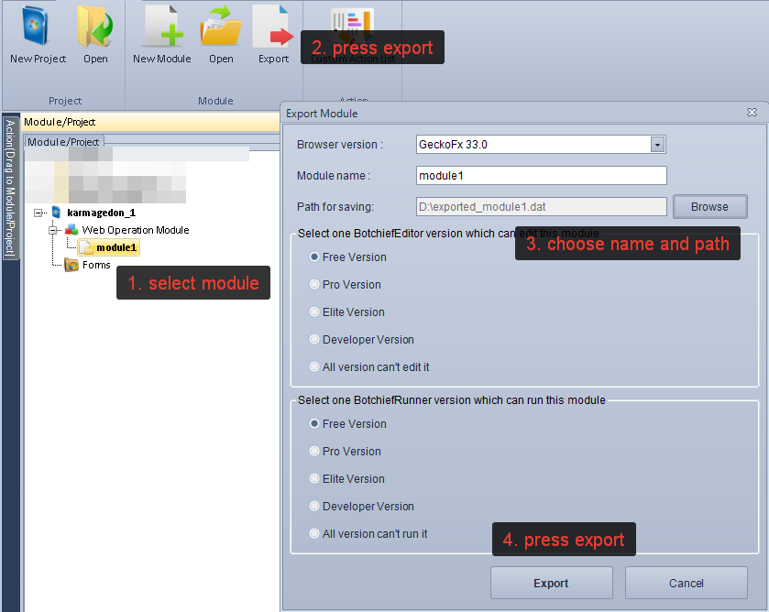Close the Export Module dialog
This screenshot has width=769, height=612.
(x=752, y=113)
